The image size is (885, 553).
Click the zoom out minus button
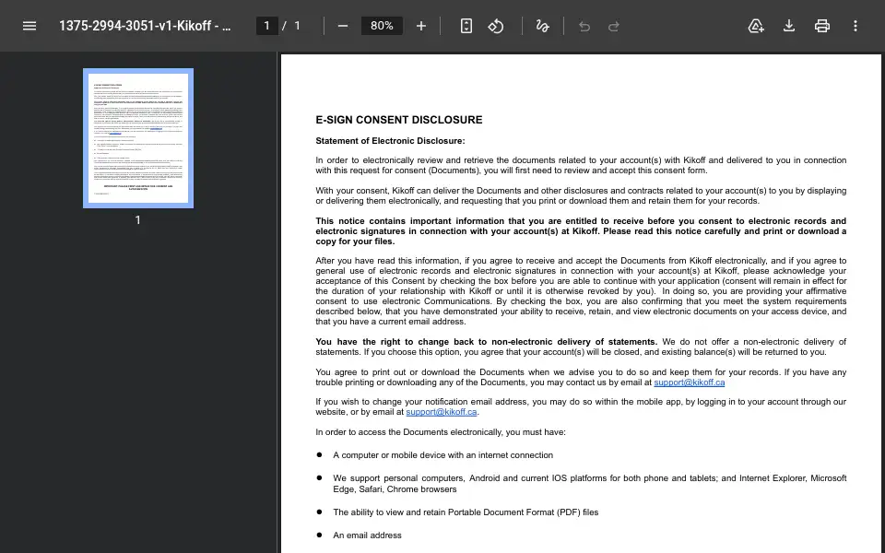point(343,26)
